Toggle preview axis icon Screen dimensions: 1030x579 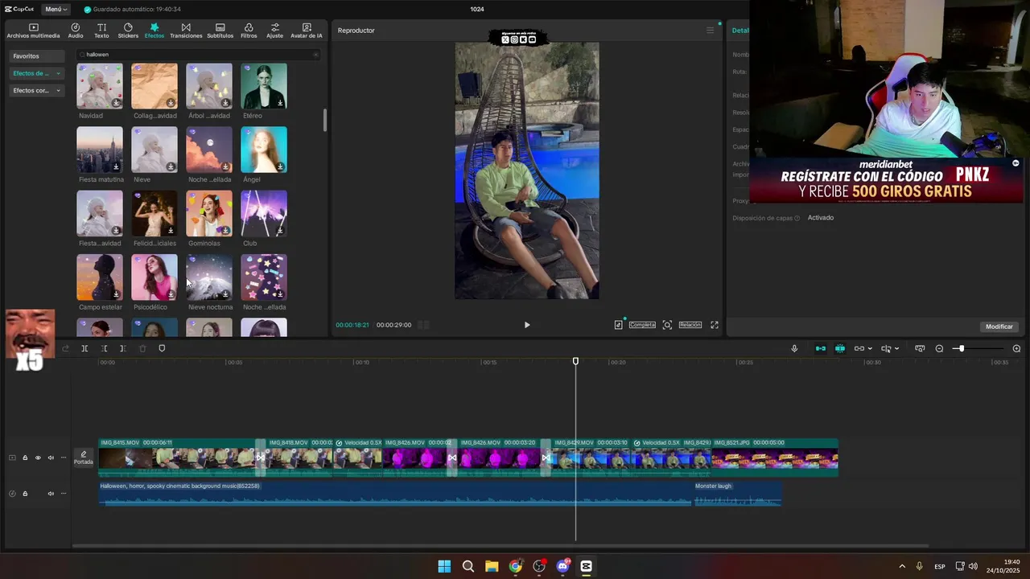point(886,348)
